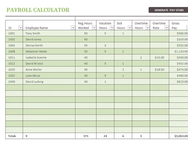Click the Generate Pay Stubs button
The height and width of the screenshot is (145, 188).
pyautogui.click(x=169, y=10)
